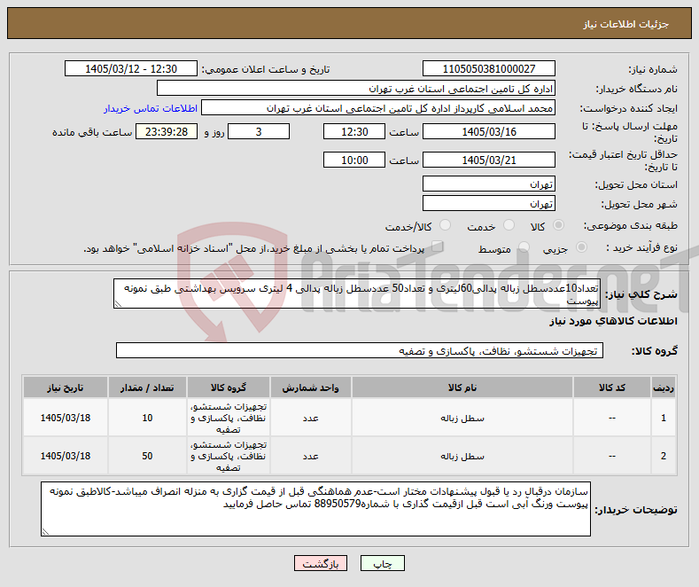This screenshot has height=587, width=699.
Task: Click the remaining days field showing 3
Action: [259, 131]
